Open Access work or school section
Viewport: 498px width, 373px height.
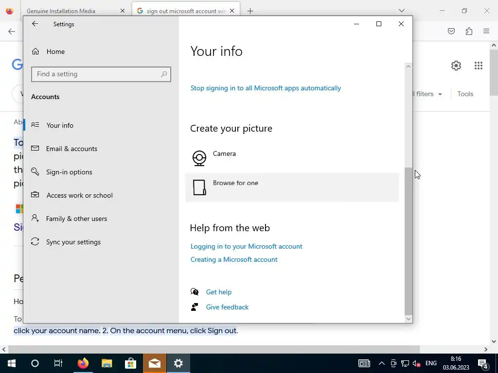pos(101,195)
